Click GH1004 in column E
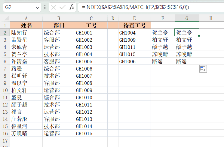Viewport: 224px width, 147px height. click(134, 32)
